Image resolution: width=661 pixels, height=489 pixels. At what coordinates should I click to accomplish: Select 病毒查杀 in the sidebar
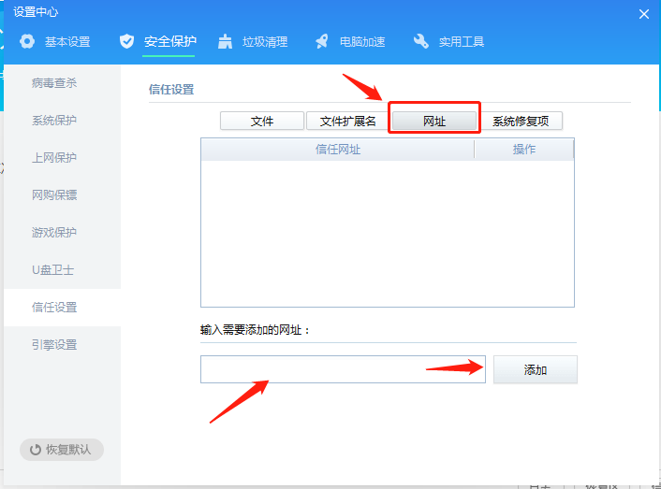[63, 83]
